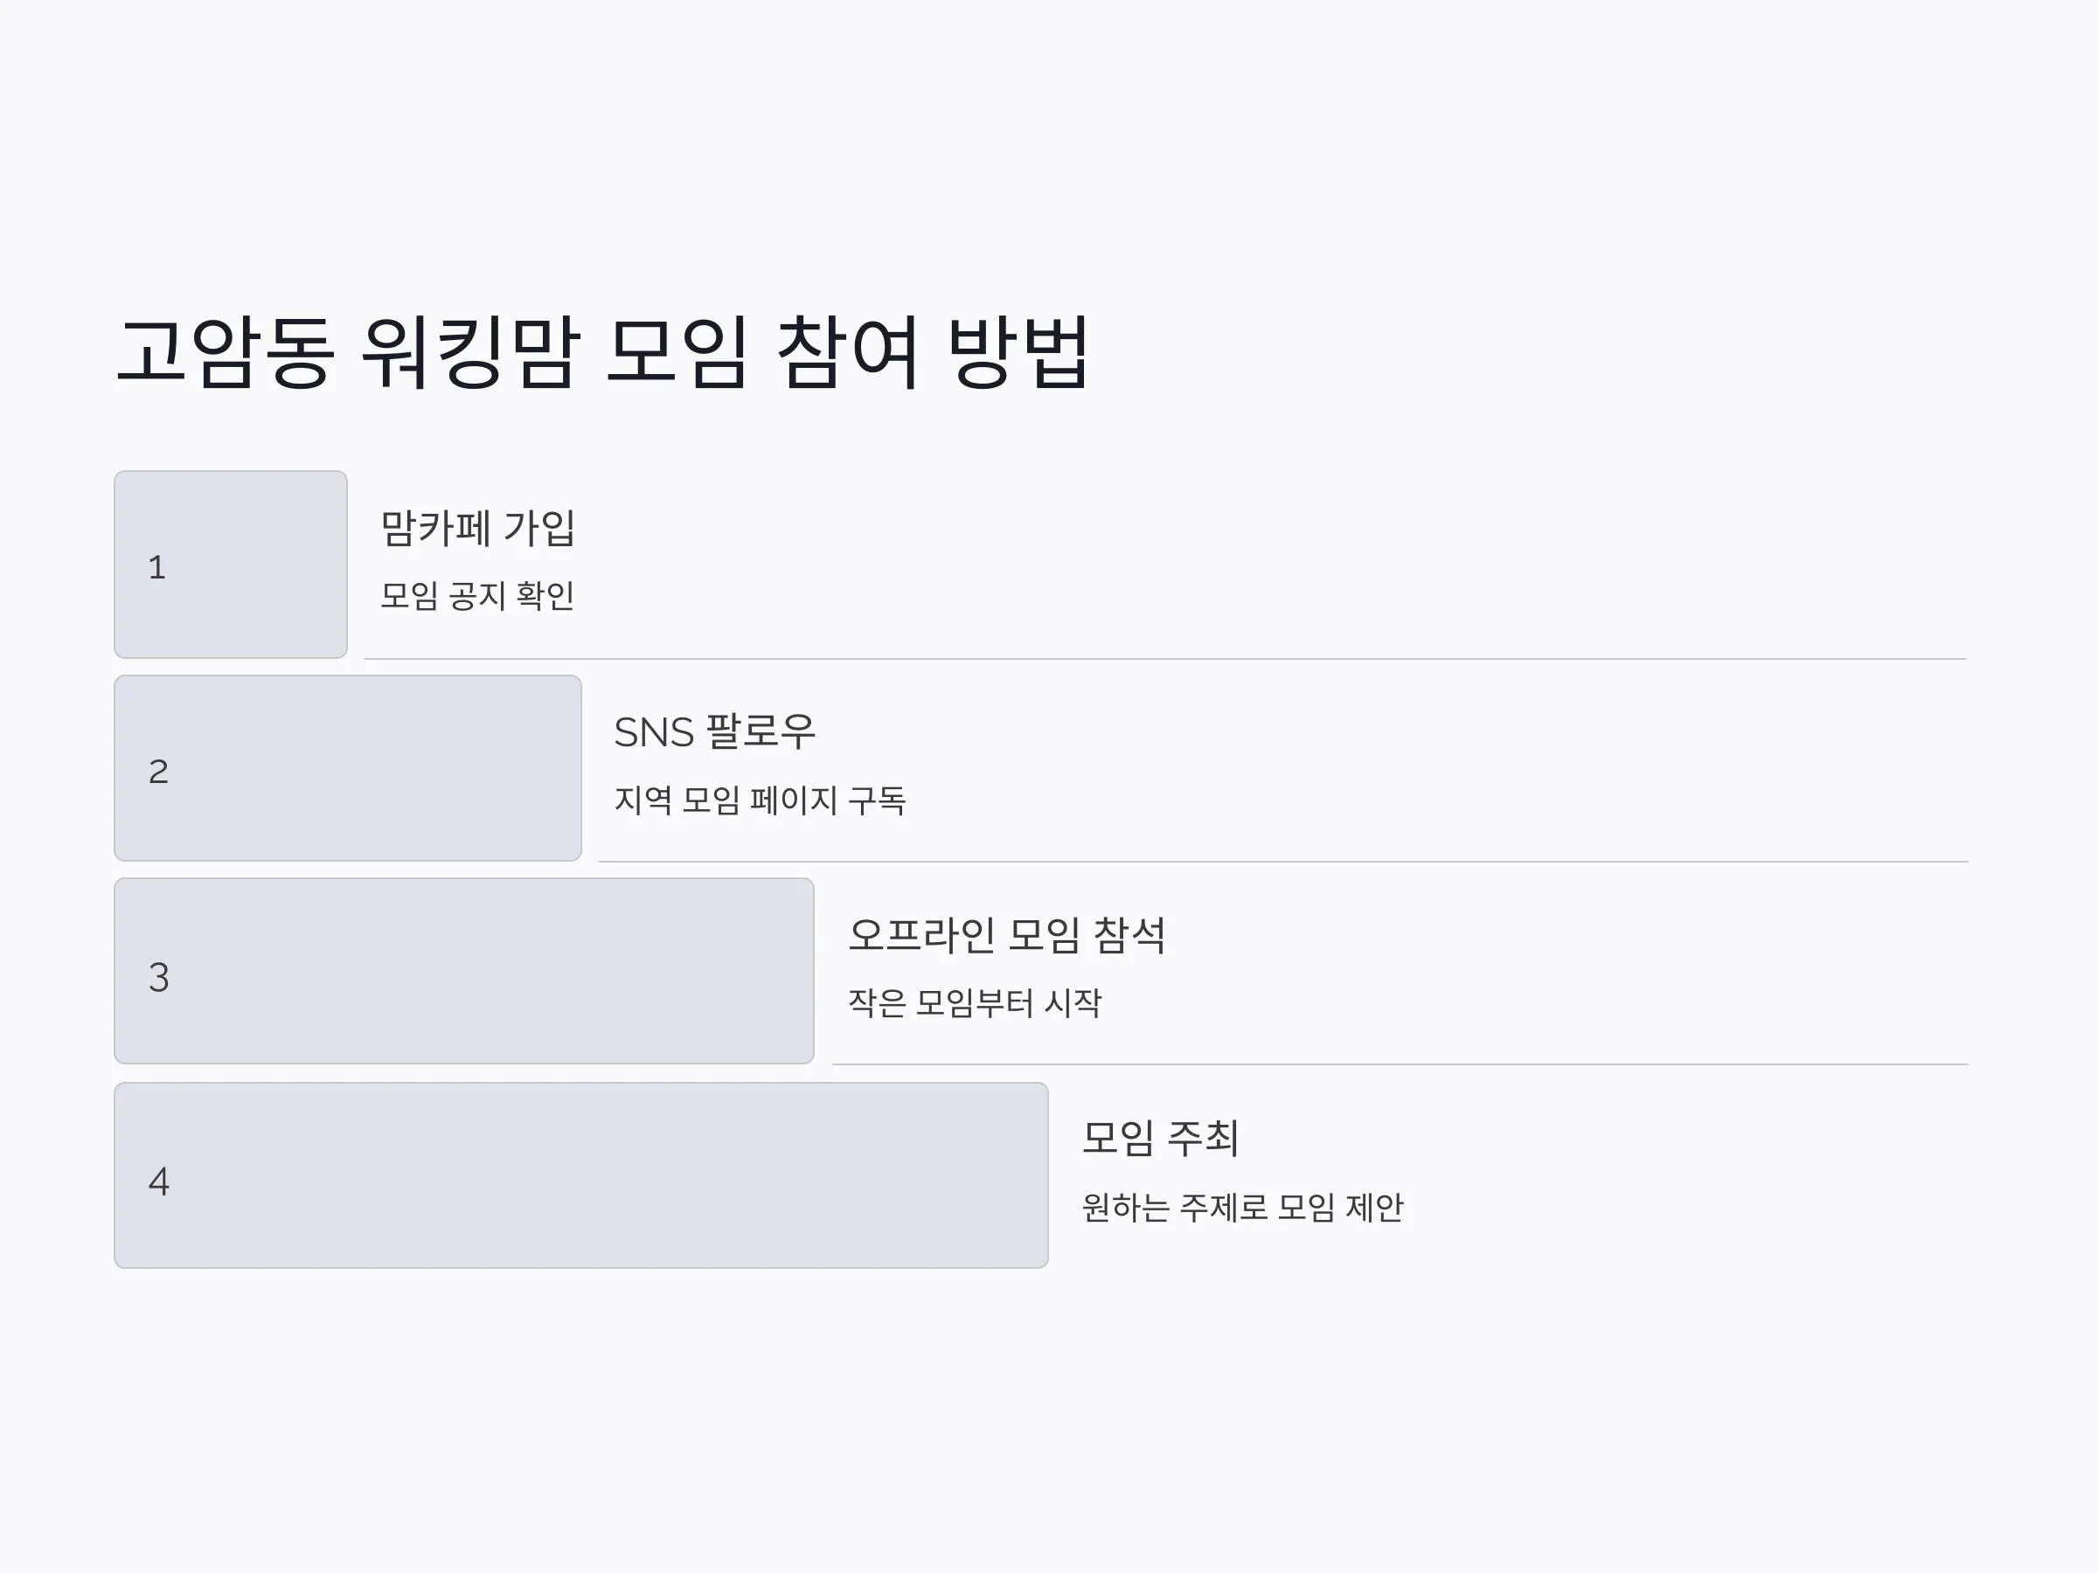Image resolution: width=2098 pixels, height=1573 pixels.
Task: Click the divider line under 오프라인 모임 참석
Action: tap(1401, 1064)
